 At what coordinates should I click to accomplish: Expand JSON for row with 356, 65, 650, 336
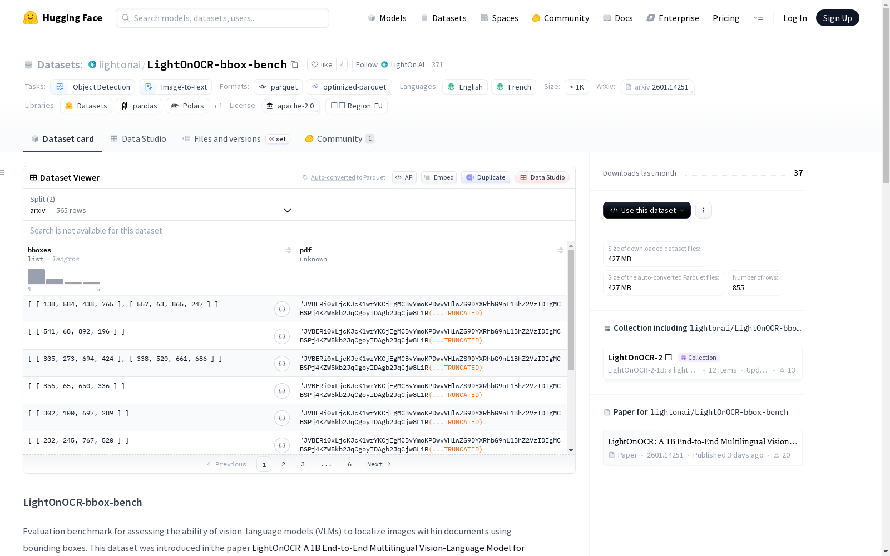pos(282,391)
